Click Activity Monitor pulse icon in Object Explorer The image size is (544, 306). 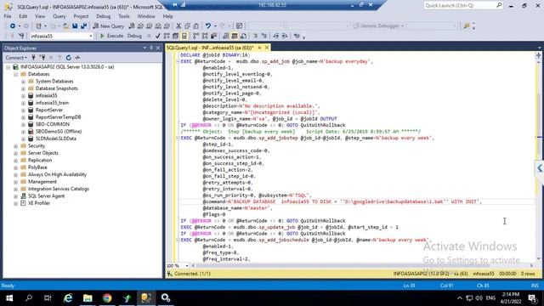[77, 58]
